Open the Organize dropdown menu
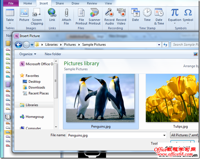 coord(27,54)
